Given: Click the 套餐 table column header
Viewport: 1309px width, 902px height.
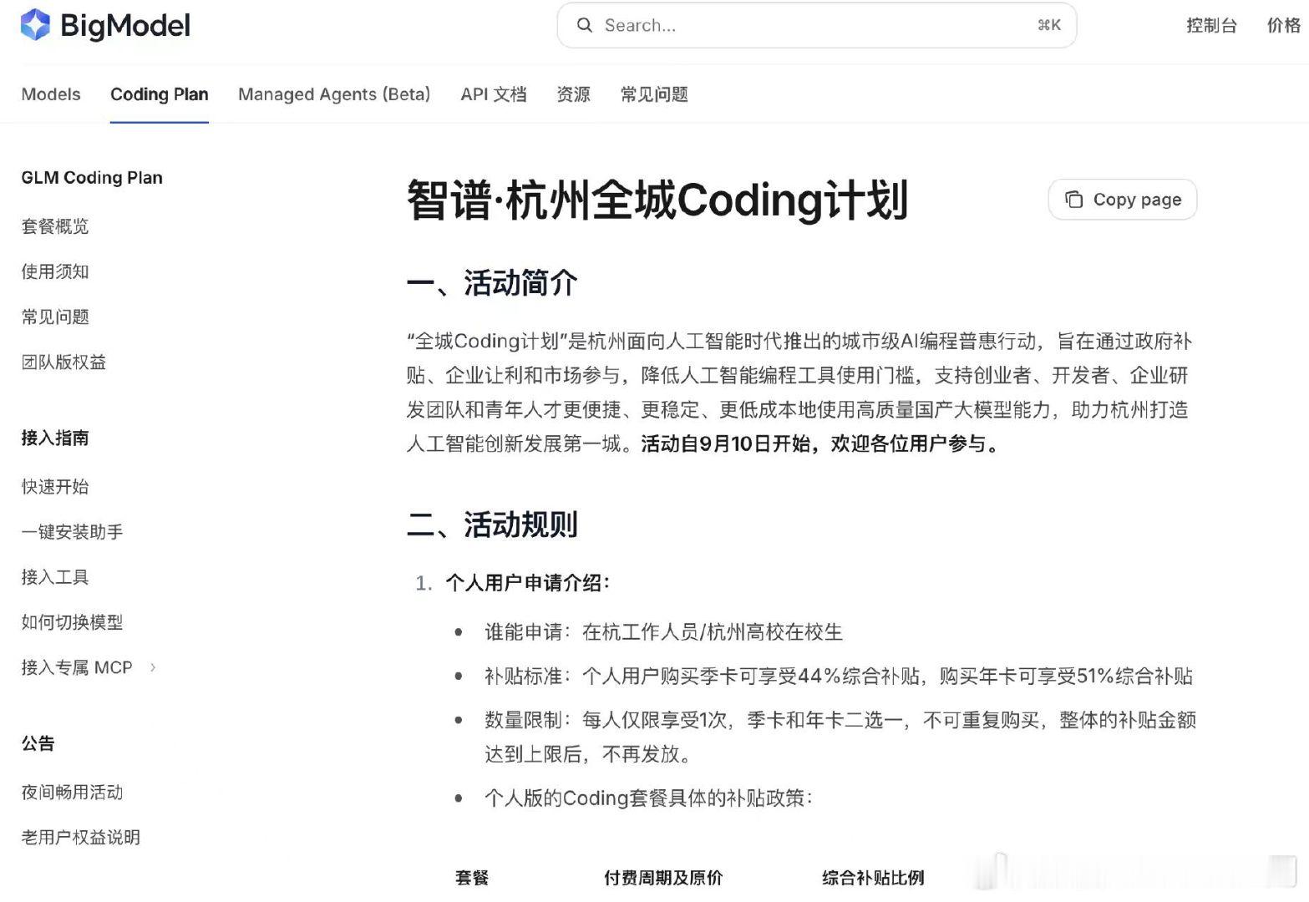Looking at the screenshot, I should pyautogui.click(x=472, y=878).
